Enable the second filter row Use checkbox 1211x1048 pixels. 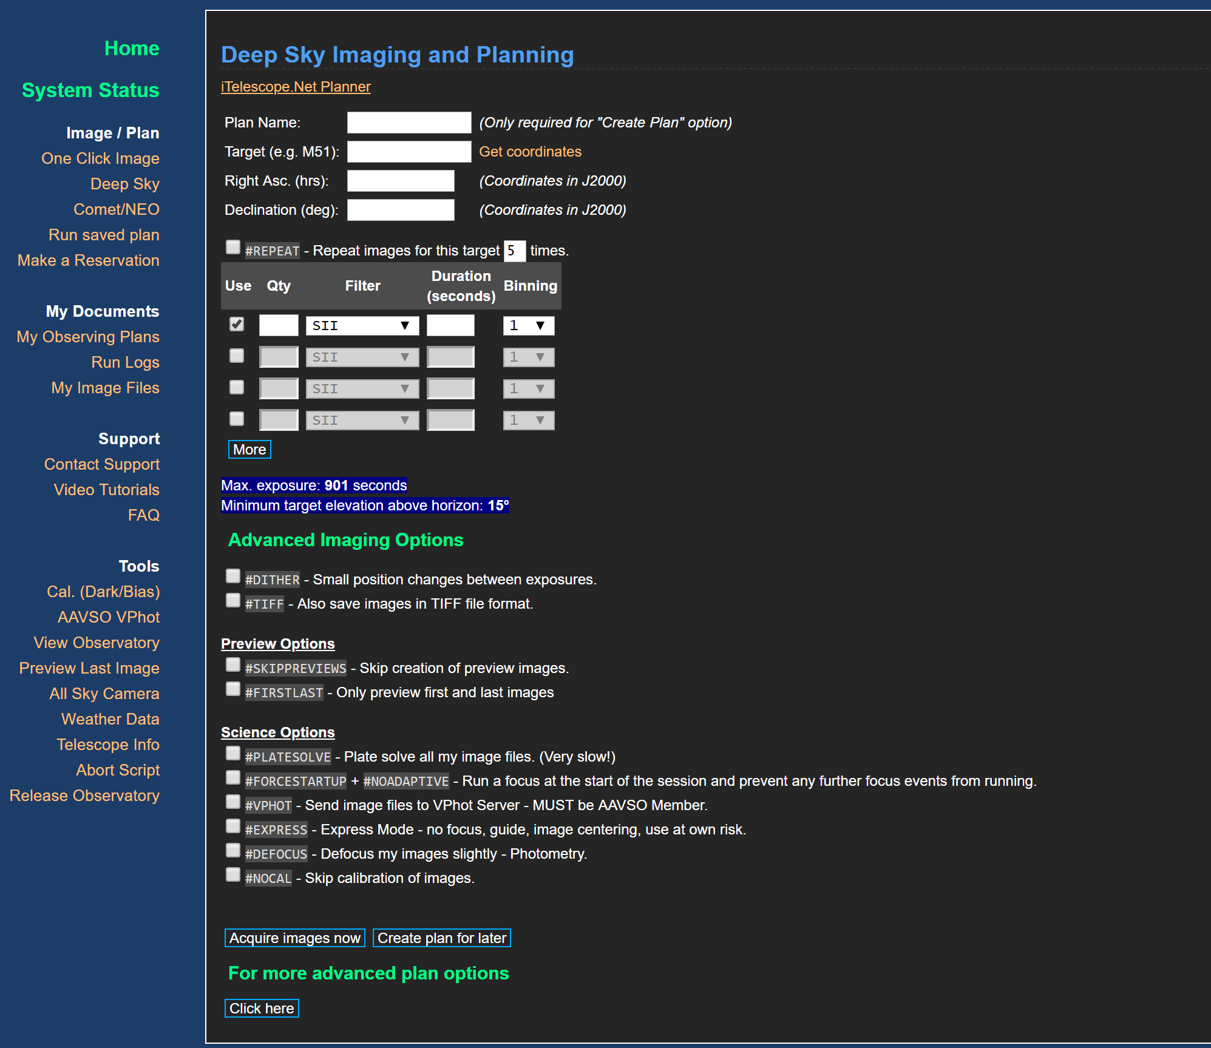tap(237, 356)
